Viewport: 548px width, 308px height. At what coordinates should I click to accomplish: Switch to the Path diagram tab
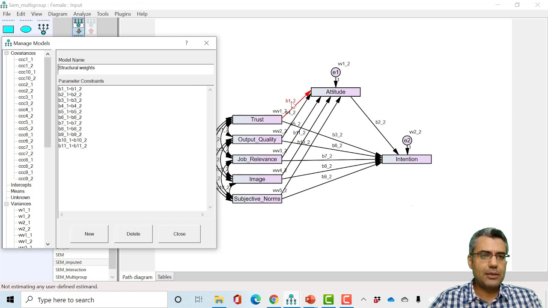[x=137, y=277]
